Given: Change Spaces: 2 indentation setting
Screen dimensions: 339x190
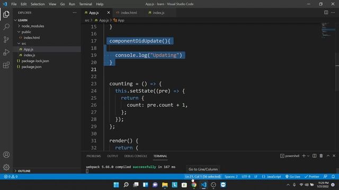Looking at the screenshot, I should pyautogui.click(x=231, y=177).
